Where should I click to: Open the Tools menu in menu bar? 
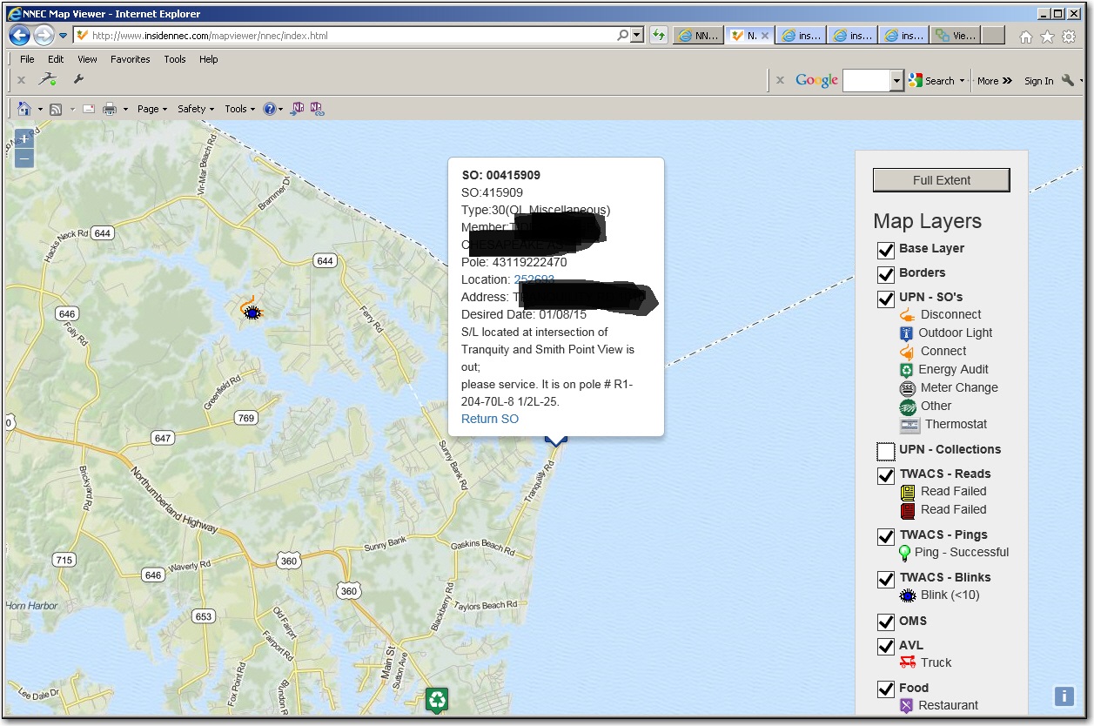pyautogui.click(x=175, y=59)
